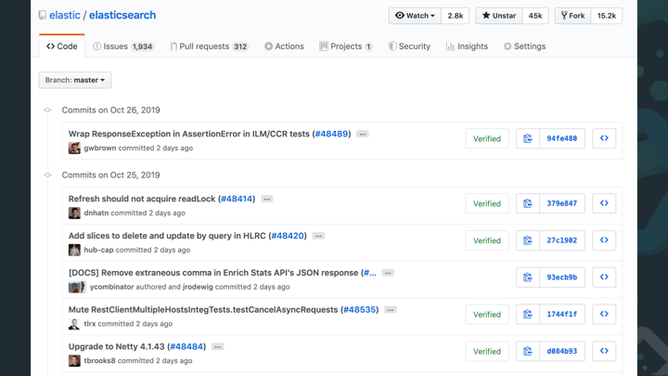Open the Security tab
This screenshot has width=668, height=376.
point(409,46)
